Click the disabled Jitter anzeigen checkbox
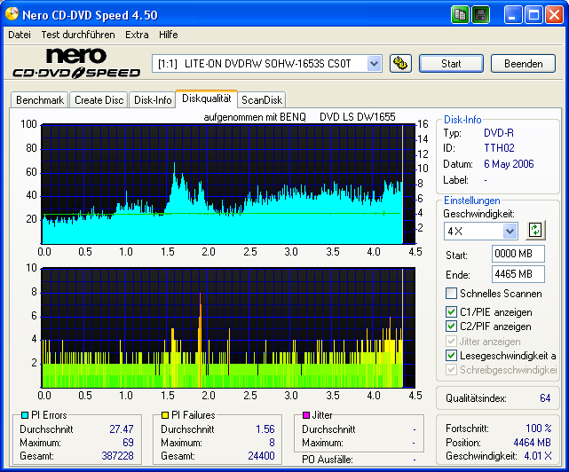569x472 pixels. (451, 342)
